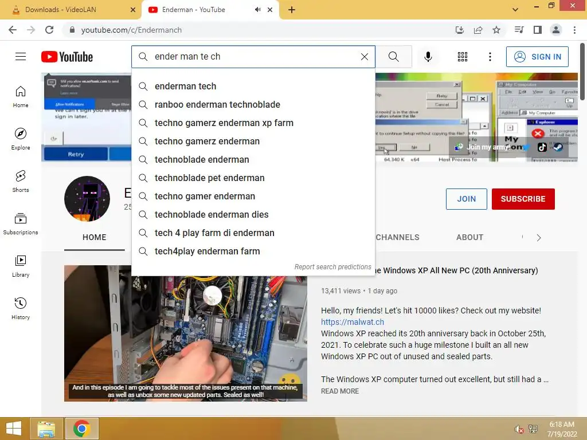Viewport: 587px width, 440px height.
Task: Select suggestion 'enderman tech'
Action: [x=253, y=86]
